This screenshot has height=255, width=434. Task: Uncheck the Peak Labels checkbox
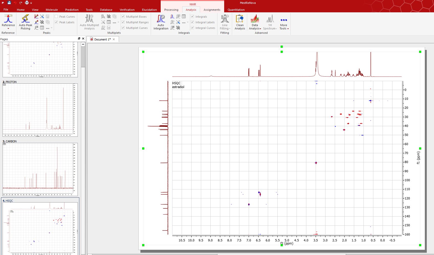[x=56, y=22]
